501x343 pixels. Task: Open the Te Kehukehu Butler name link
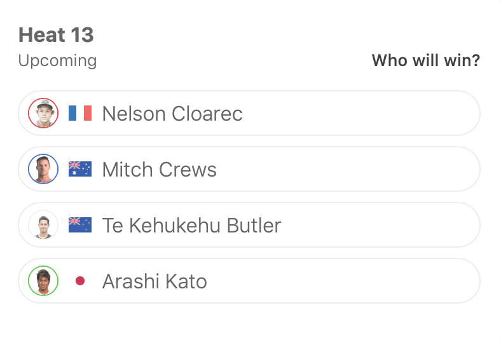[x=191, y=225]
